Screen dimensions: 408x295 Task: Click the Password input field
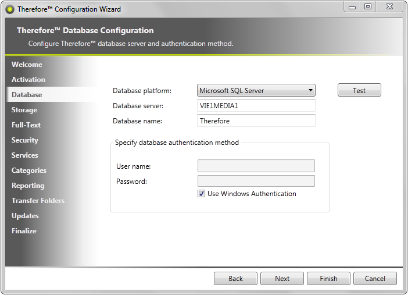point(256,181)
